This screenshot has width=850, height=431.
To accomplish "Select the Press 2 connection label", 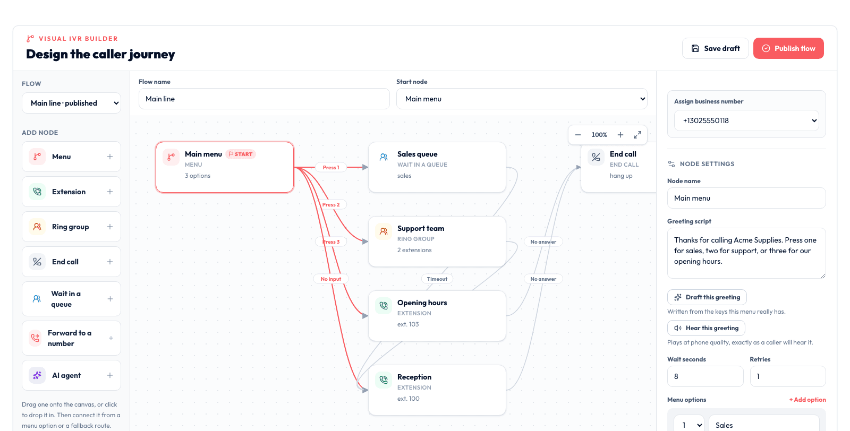I will click(331, 204).
